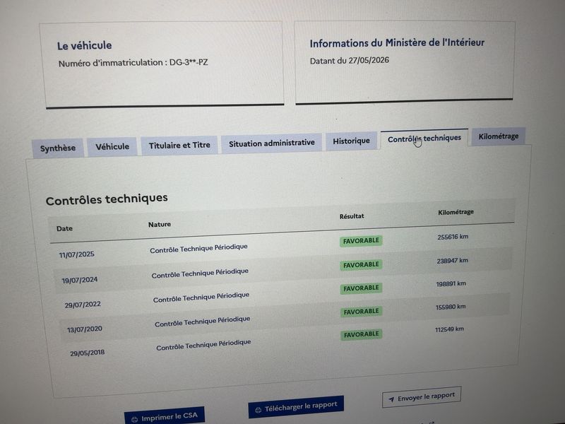Click the Date column header
Viewport: 565px width, 424px height.
tap(64, 228)
